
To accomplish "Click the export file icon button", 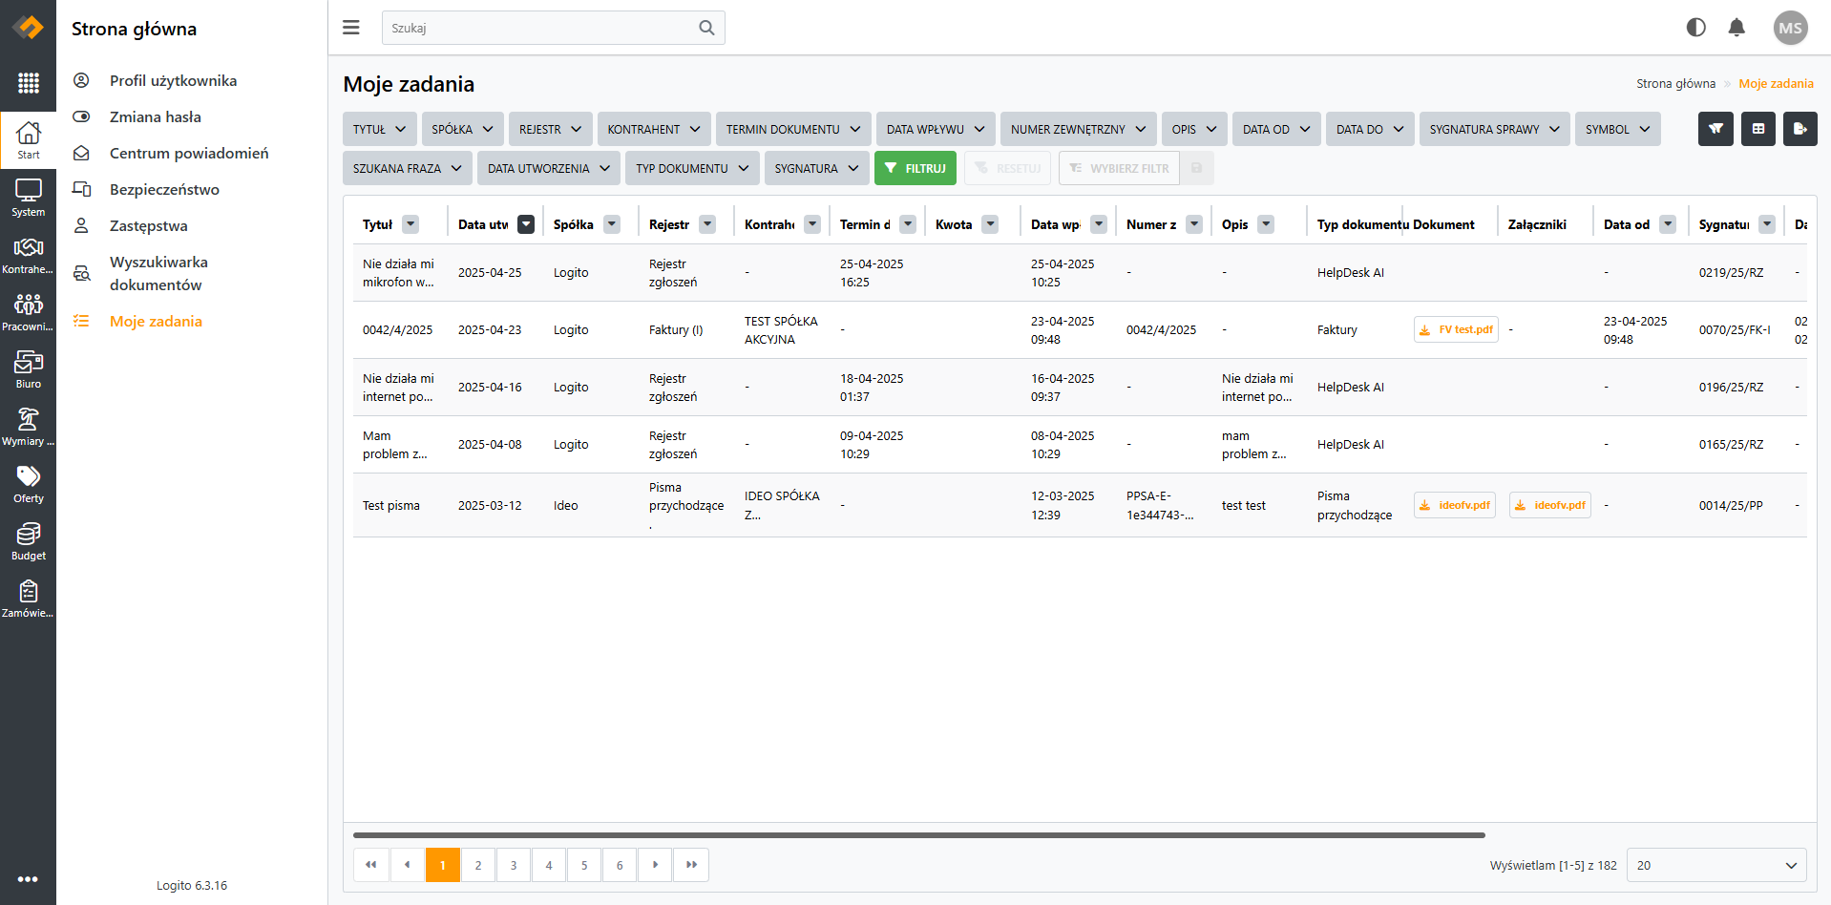I will [x=1800, y=129].
